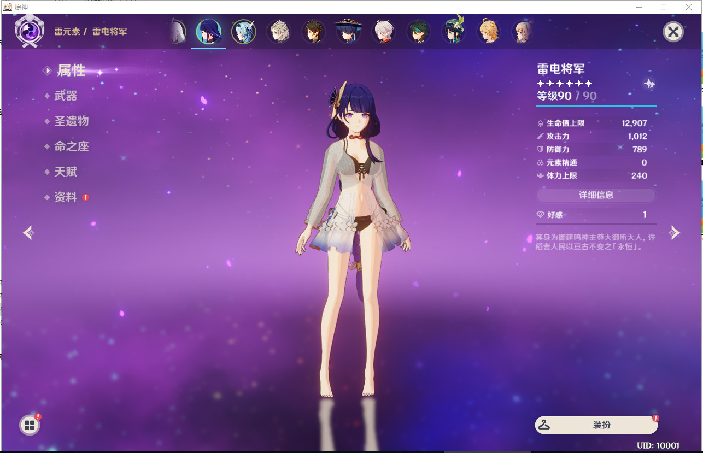The height and width of the screenshot is (453, 703).
Task: Select the white-haired avatar with red streak
Action: pyautogui.click(x=384, y=32)
